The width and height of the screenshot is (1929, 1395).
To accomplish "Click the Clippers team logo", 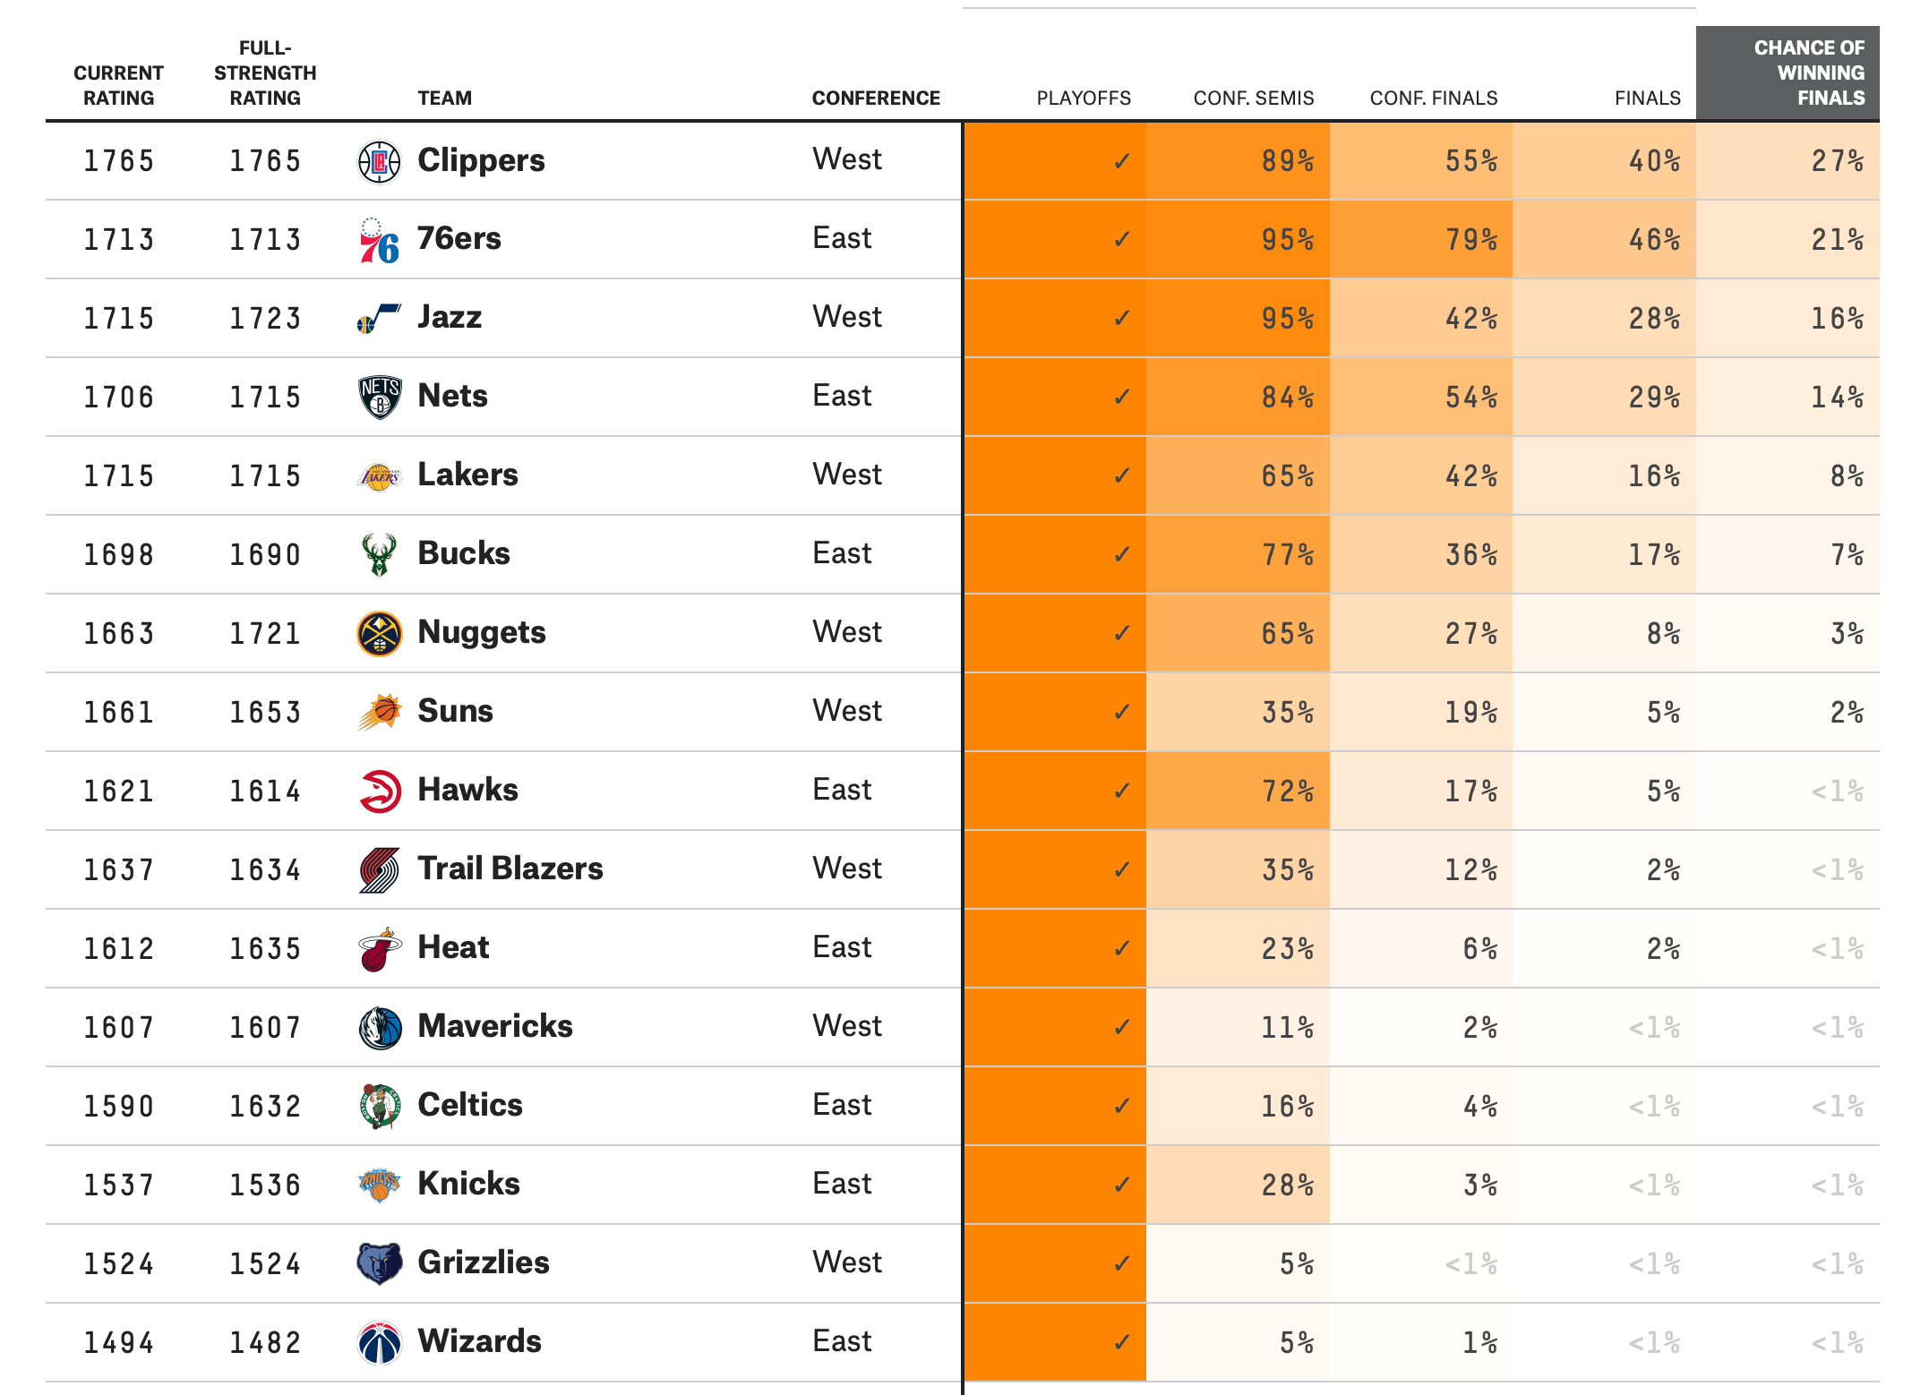I will click(x=379, y=162).
